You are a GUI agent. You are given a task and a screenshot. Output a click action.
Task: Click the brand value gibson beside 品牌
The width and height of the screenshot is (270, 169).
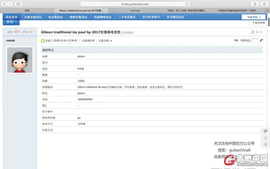[x=81, y=56]
